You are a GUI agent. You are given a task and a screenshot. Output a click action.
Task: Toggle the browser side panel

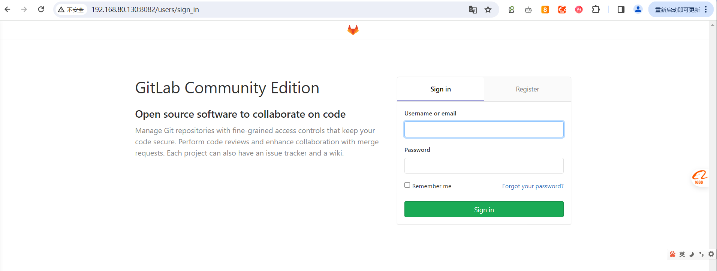[x=621, y=10]
